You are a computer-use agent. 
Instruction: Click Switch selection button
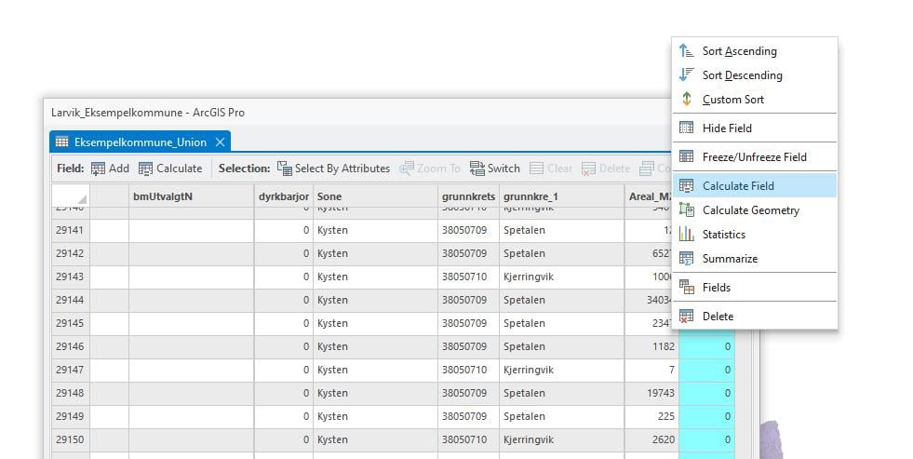[494, 169]
